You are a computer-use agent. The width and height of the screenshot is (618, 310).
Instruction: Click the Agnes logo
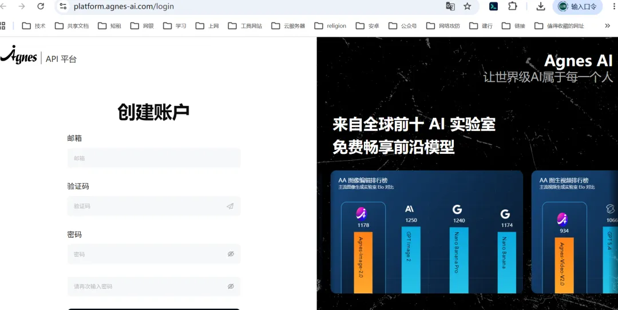pyautogui.click(x=18, y=55)
